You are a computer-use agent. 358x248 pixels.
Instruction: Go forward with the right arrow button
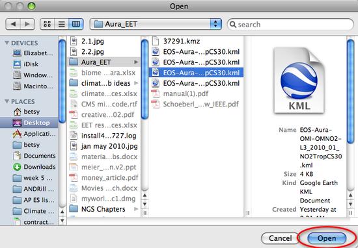click(x=27, y=24)
